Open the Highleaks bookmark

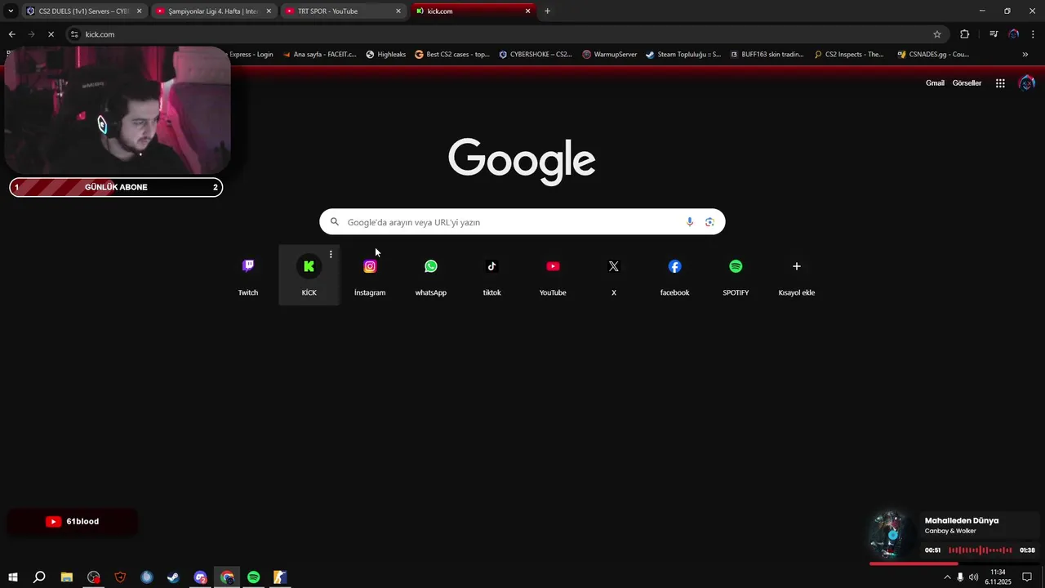[x=386, y=55]
